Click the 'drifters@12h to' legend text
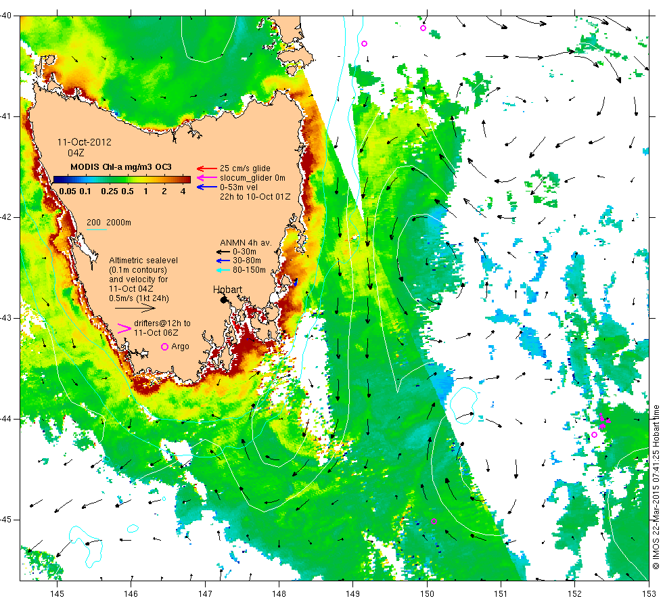Image resolution: width=663 pixels, height=609 pixels. click(x=162, y=323)
